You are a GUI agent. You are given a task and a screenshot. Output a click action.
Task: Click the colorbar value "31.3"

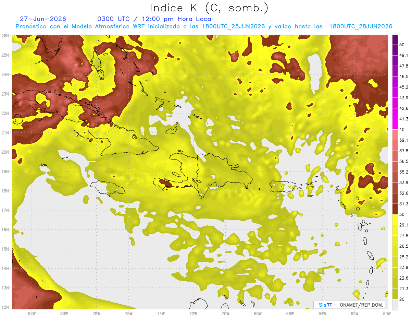coord(404,204)
